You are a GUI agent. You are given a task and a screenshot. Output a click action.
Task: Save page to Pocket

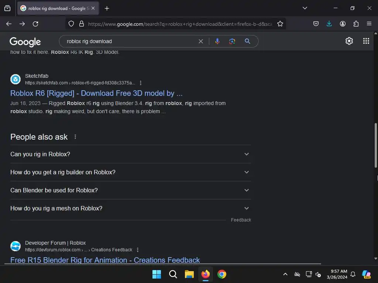click(316, 24)
